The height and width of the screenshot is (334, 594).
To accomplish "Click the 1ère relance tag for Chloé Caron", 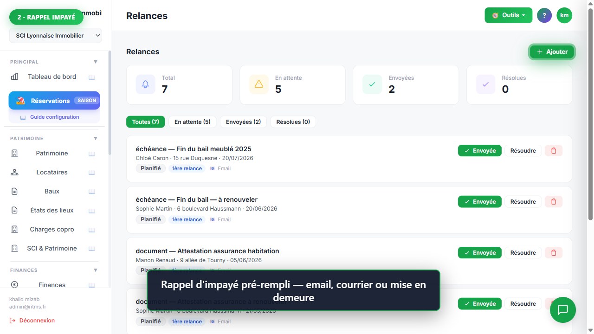I will (x=187, y=168).
